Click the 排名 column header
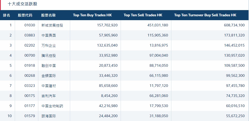The height and width of the screenshot is (121, 249). (7, 15)
